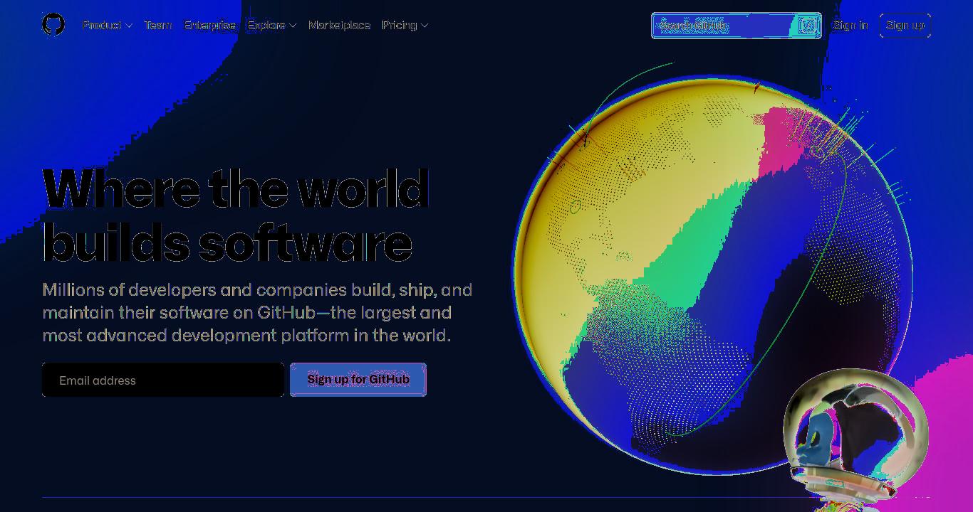Screen dimensions: 973x512
Task: Visit the Marketplace page
Action: coord(339,26)
